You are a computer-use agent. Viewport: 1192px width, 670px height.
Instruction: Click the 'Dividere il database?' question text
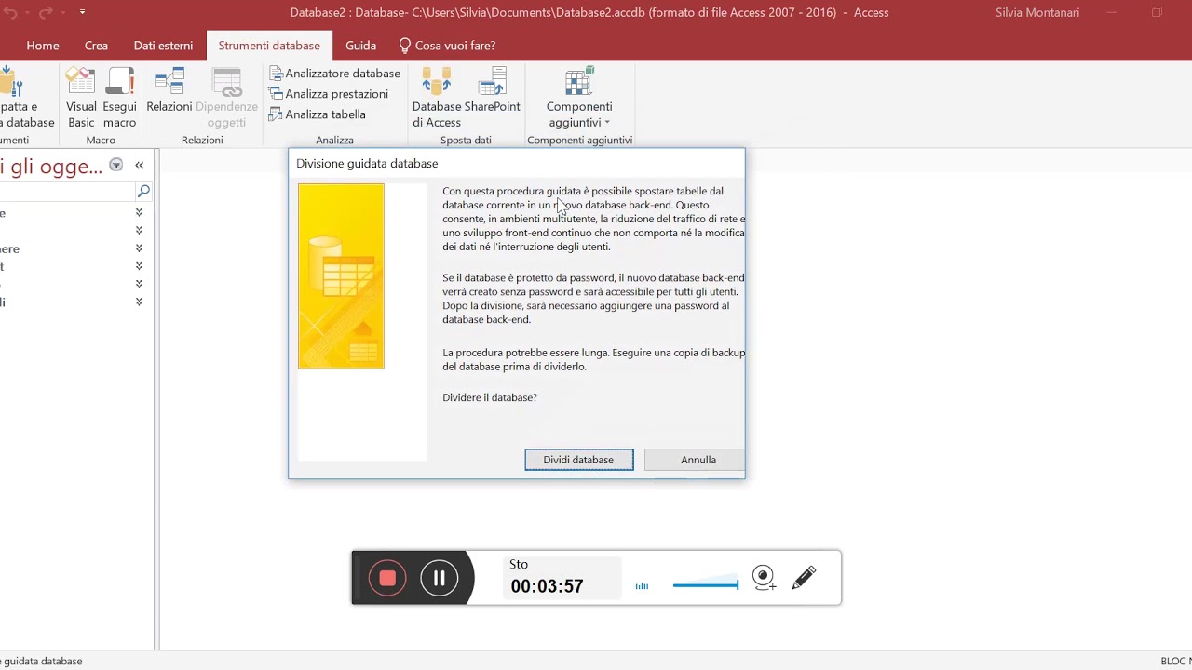click(490, 397)
